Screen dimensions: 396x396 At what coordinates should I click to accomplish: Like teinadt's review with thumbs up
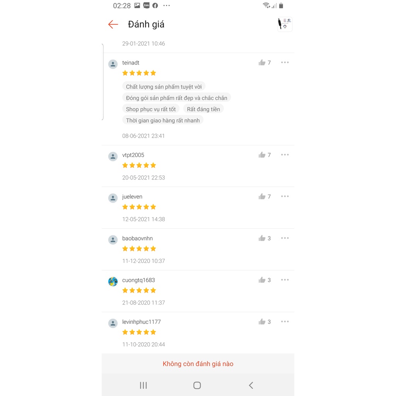[262, 63]
